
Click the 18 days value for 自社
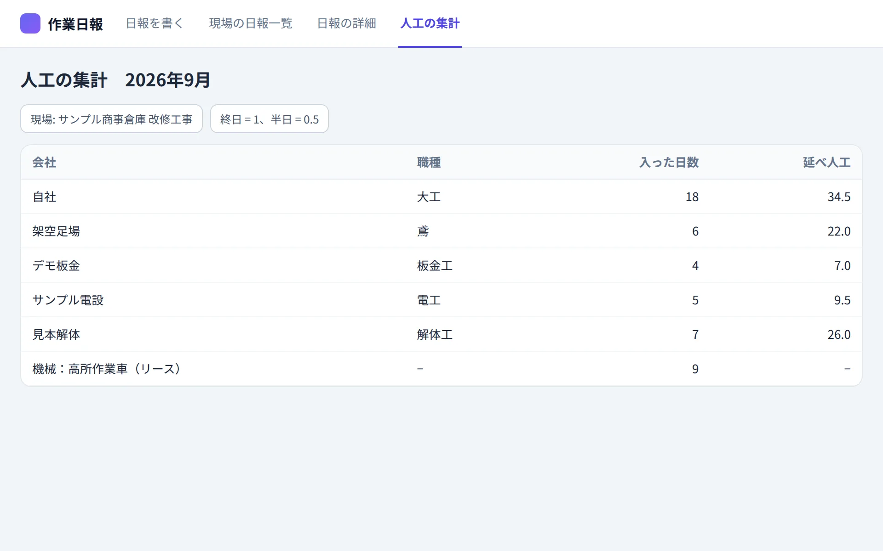pos(692,197)
